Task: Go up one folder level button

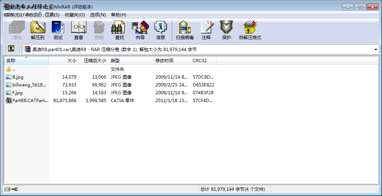Action: point(11,49)
